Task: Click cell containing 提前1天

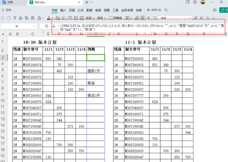Action: click(x=95, y=70)
